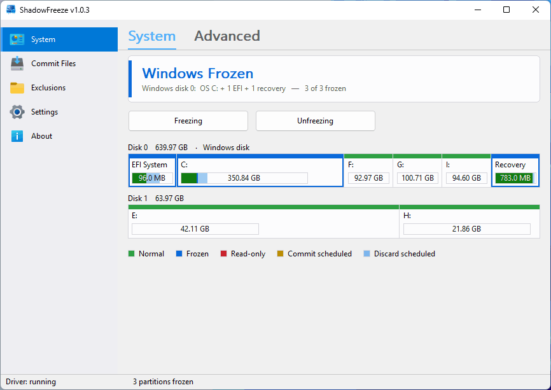Select the I: partition on Disk 0

pyautogui.click(x=466, y=171)
